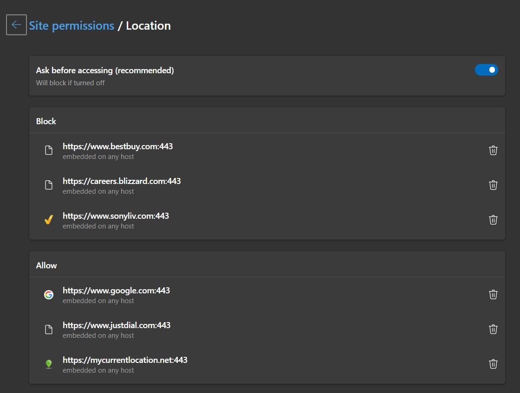
Task: Remove google.com from the Allow list
Action: click(x=493, y=294)
